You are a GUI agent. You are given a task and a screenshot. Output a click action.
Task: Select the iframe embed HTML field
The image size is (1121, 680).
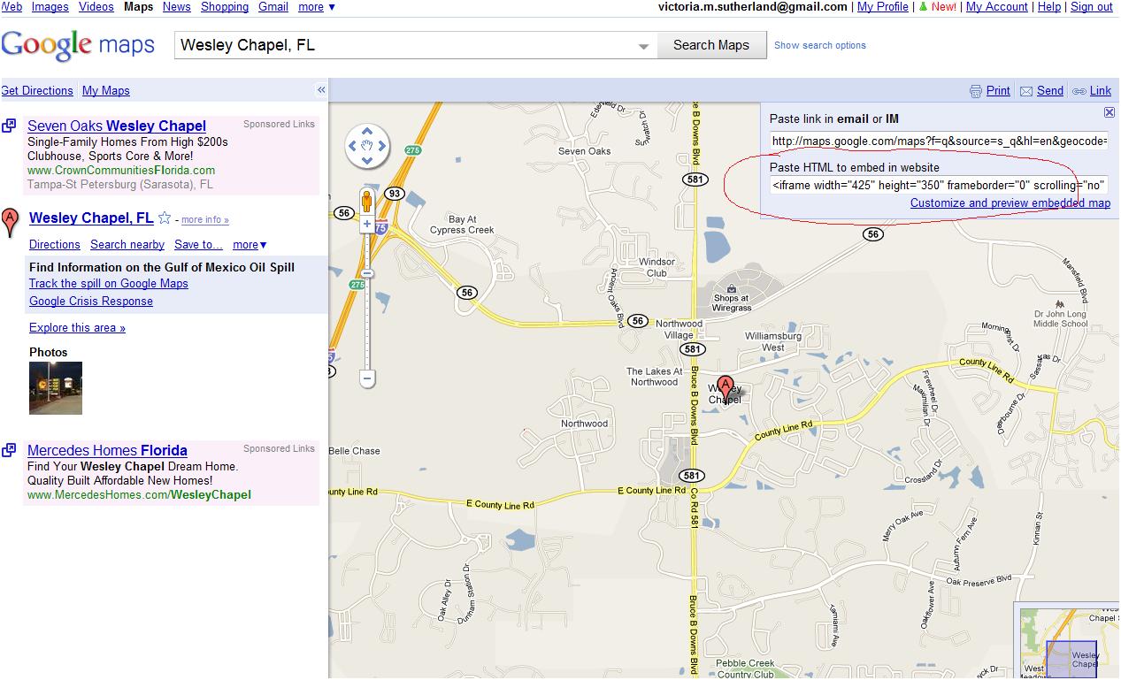tap(939, 186)
